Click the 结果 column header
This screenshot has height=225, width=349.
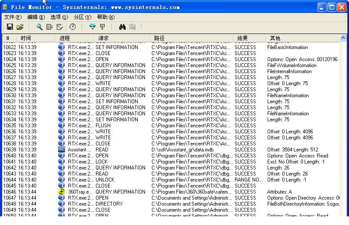[x=250, y=38]
